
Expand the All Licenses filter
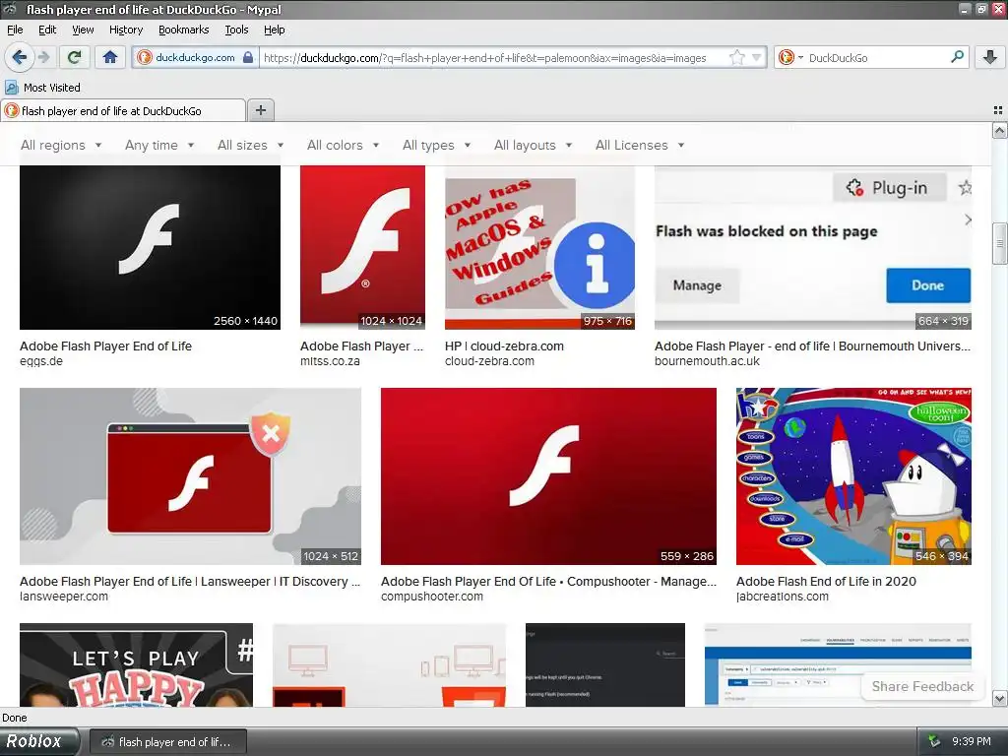[640, 146]
